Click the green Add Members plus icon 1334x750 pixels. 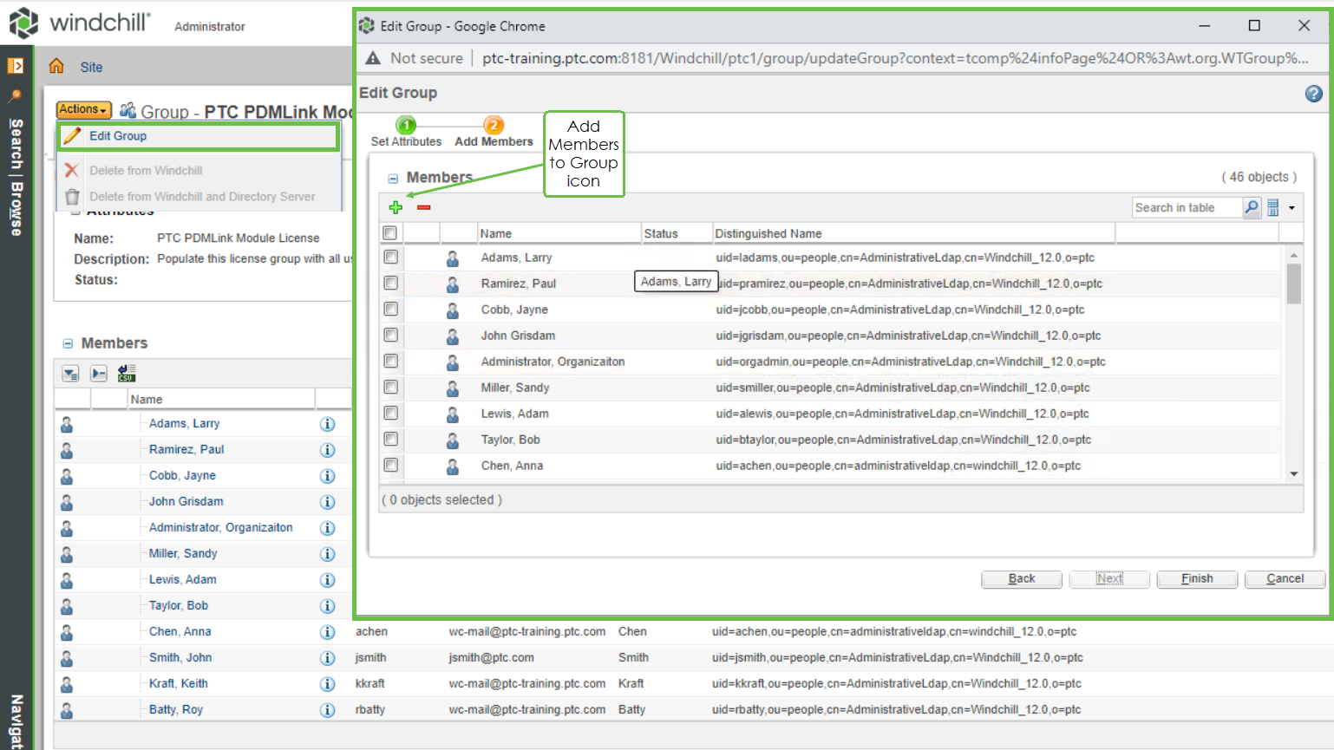pyautogui.click(x=396, y=207)
